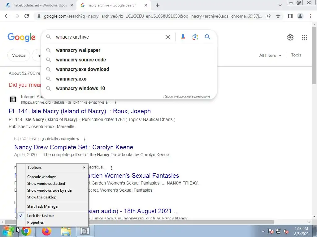Open the 18th August 2021 result link

point(133,211)
